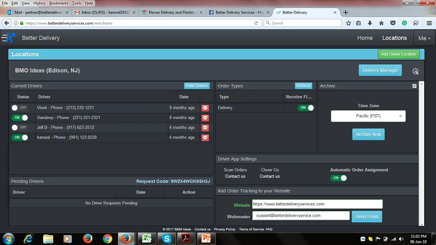Image resolution: width=436 pixels, height=245 pixels.
Task: Click the Website URL input field
Action: point(317,204)
